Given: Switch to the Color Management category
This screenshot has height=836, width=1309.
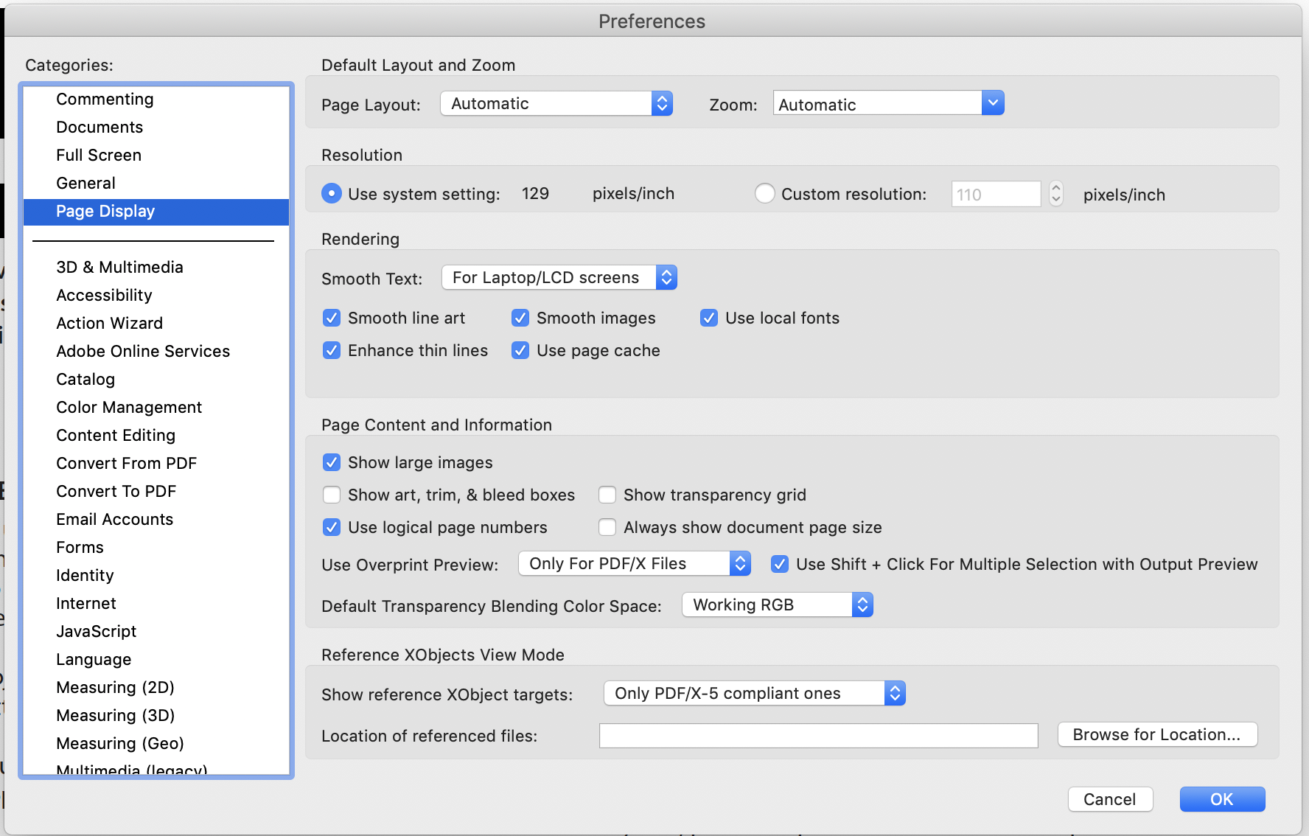Looking at the screenshot, I should pyautogui.click(x=129, y=407).
